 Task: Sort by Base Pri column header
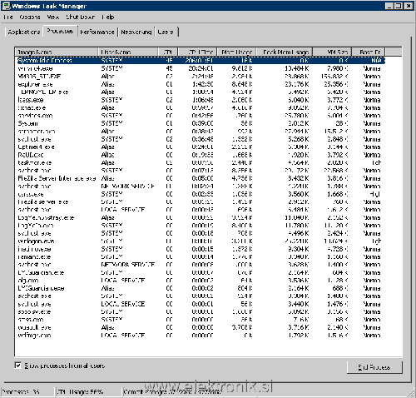(x=369, y=52)
